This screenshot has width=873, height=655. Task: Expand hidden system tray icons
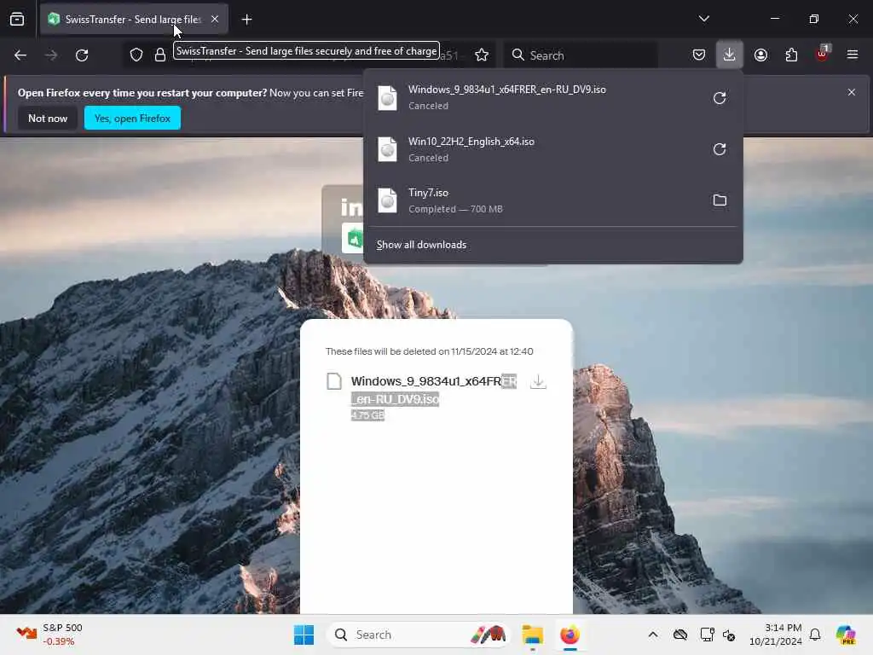click(x=653, y=635)
